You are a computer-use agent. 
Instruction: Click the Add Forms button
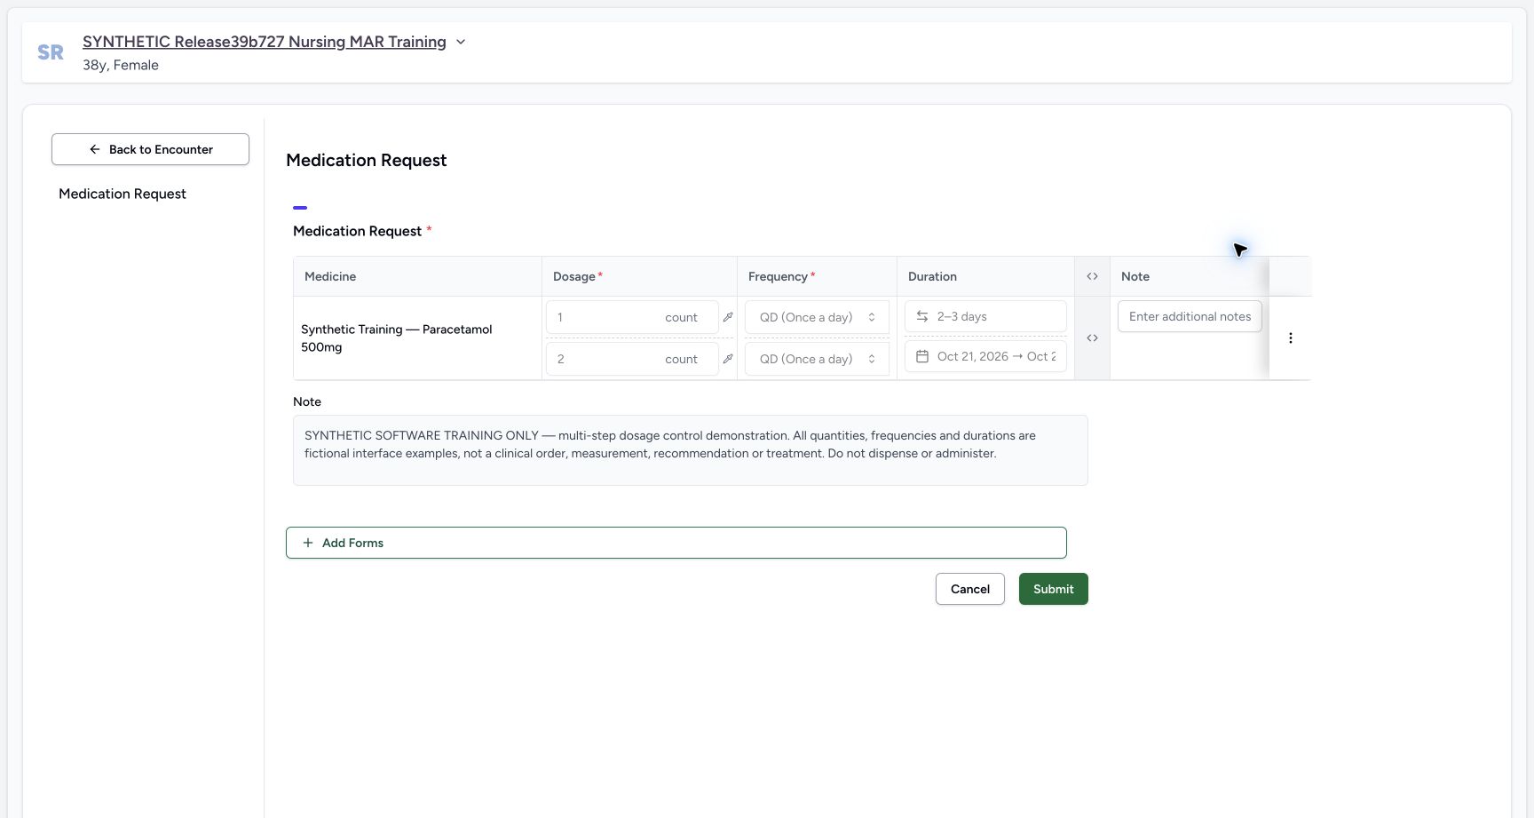pos(676,543)
